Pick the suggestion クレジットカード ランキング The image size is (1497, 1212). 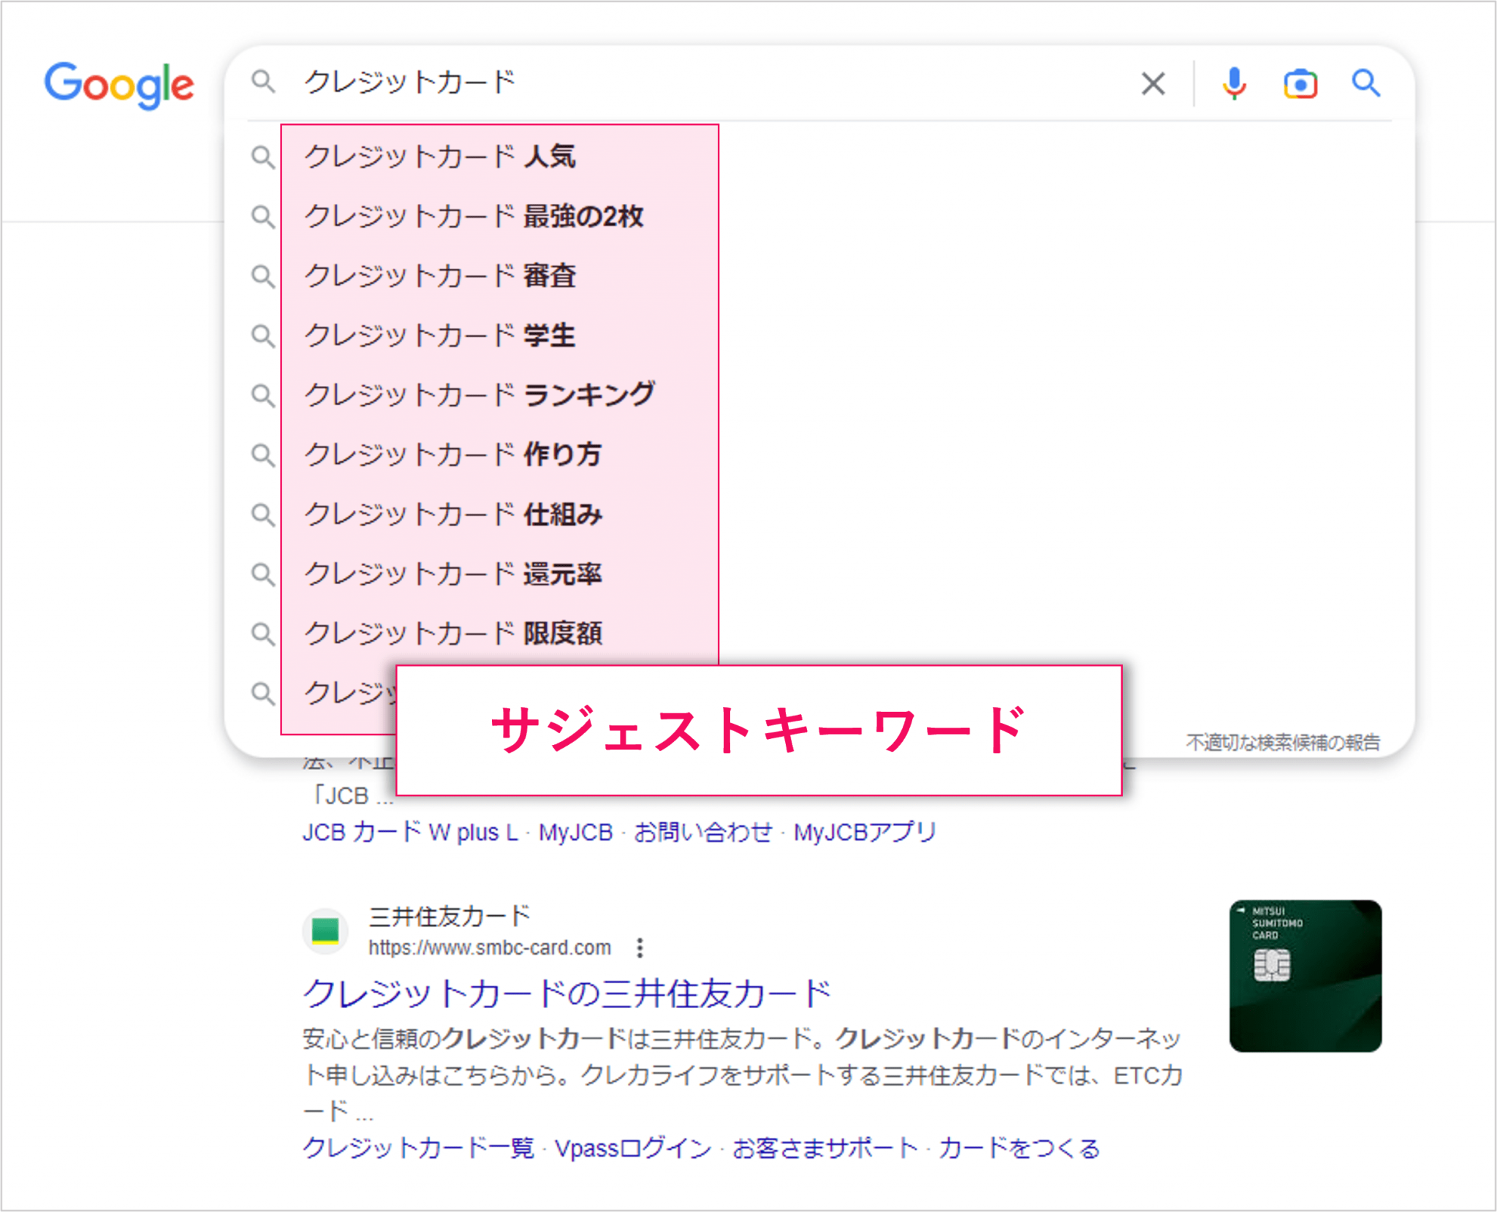[x=480, y=395]
